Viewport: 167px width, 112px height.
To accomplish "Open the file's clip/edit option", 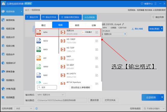I will point(137,29).
